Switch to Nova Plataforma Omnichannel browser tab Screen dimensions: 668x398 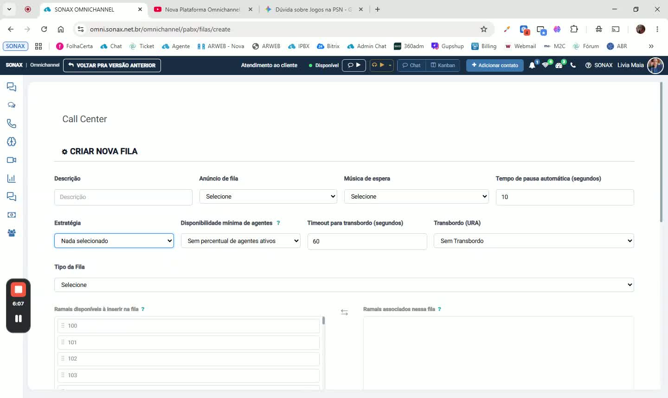click(202, 9)
